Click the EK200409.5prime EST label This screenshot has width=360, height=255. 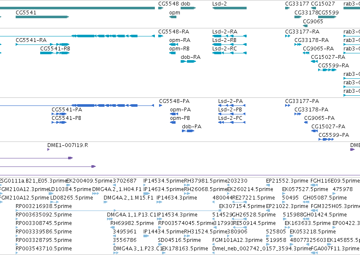pos(89,181)
